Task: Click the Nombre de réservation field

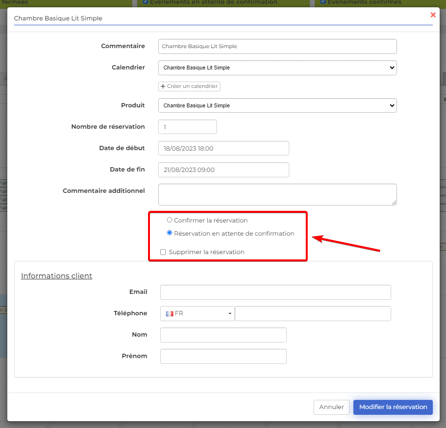Action: click(x=187, y=127)
